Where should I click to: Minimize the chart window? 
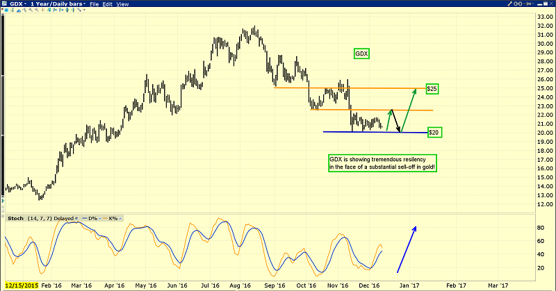point(539,4)
